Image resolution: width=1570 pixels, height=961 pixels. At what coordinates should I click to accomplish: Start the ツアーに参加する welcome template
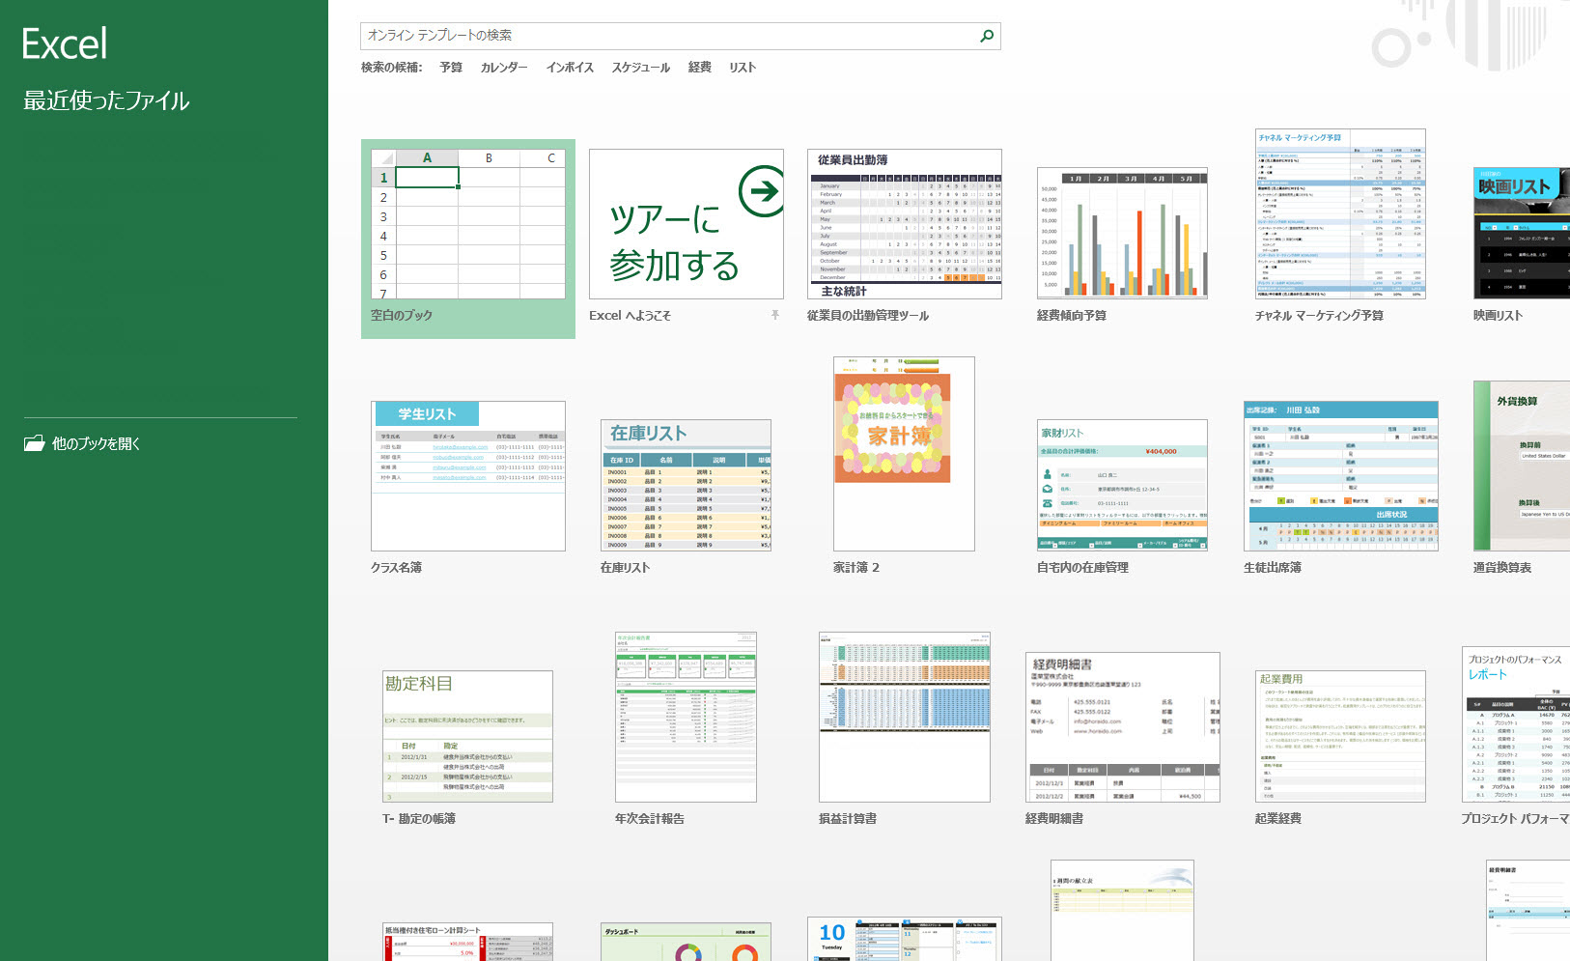coord(687,224)
